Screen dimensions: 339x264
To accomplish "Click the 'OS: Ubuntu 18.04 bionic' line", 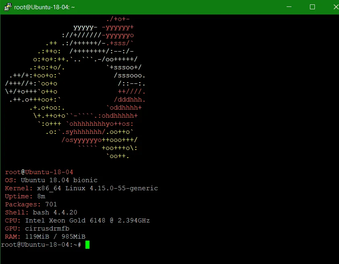I will pos(51,180).
